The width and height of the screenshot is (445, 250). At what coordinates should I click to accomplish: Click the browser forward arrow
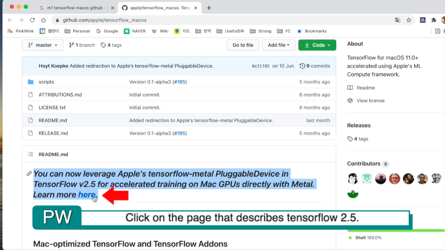pyautogui.click(x=21, y=20)
